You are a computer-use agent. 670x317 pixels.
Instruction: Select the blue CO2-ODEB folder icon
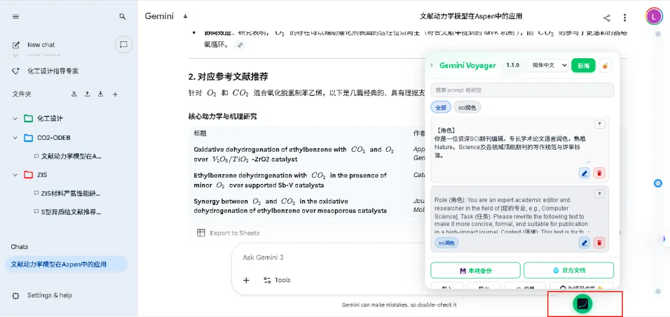point(28,138)
